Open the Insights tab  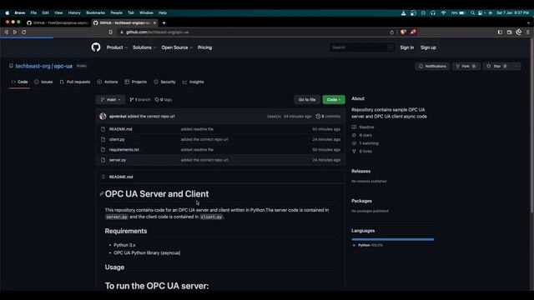point(193,82)
